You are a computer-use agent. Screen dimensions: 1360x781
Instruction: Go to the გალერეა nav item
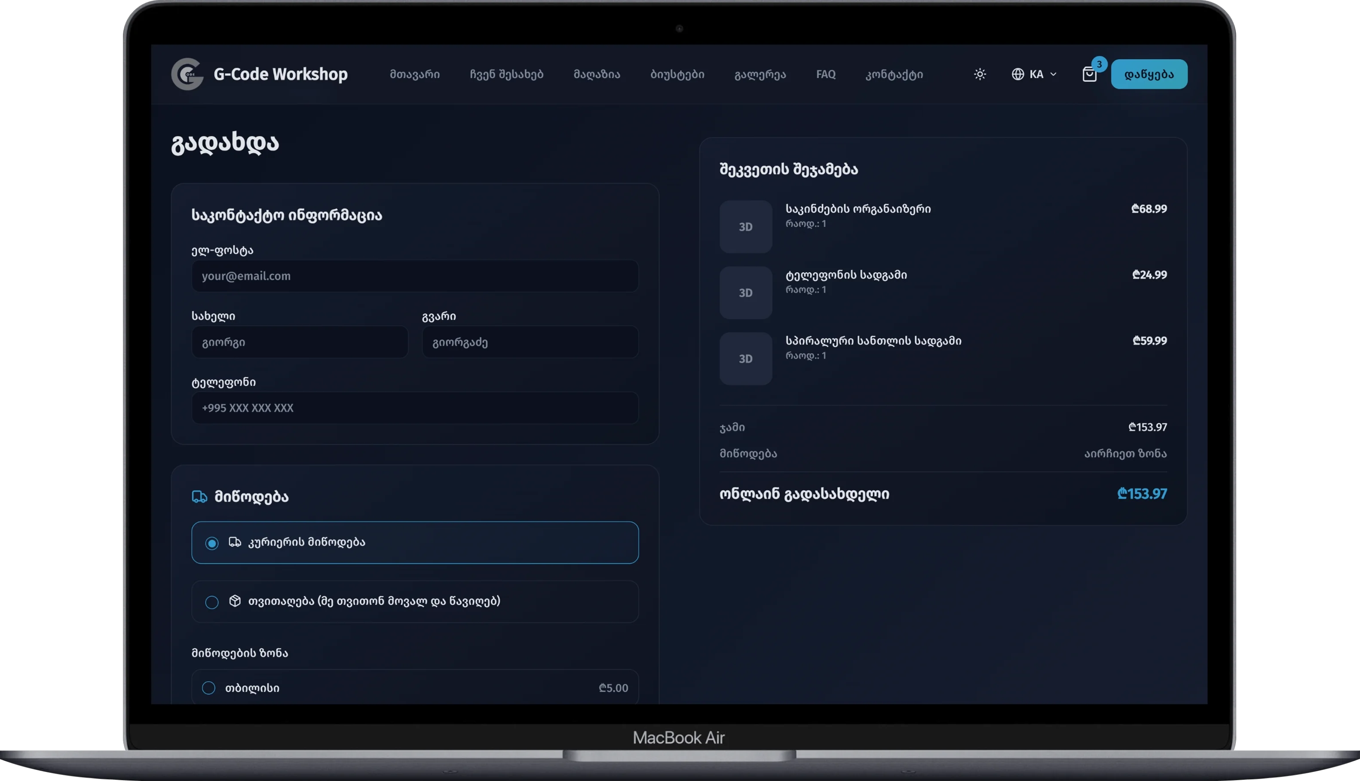point(760,74)
